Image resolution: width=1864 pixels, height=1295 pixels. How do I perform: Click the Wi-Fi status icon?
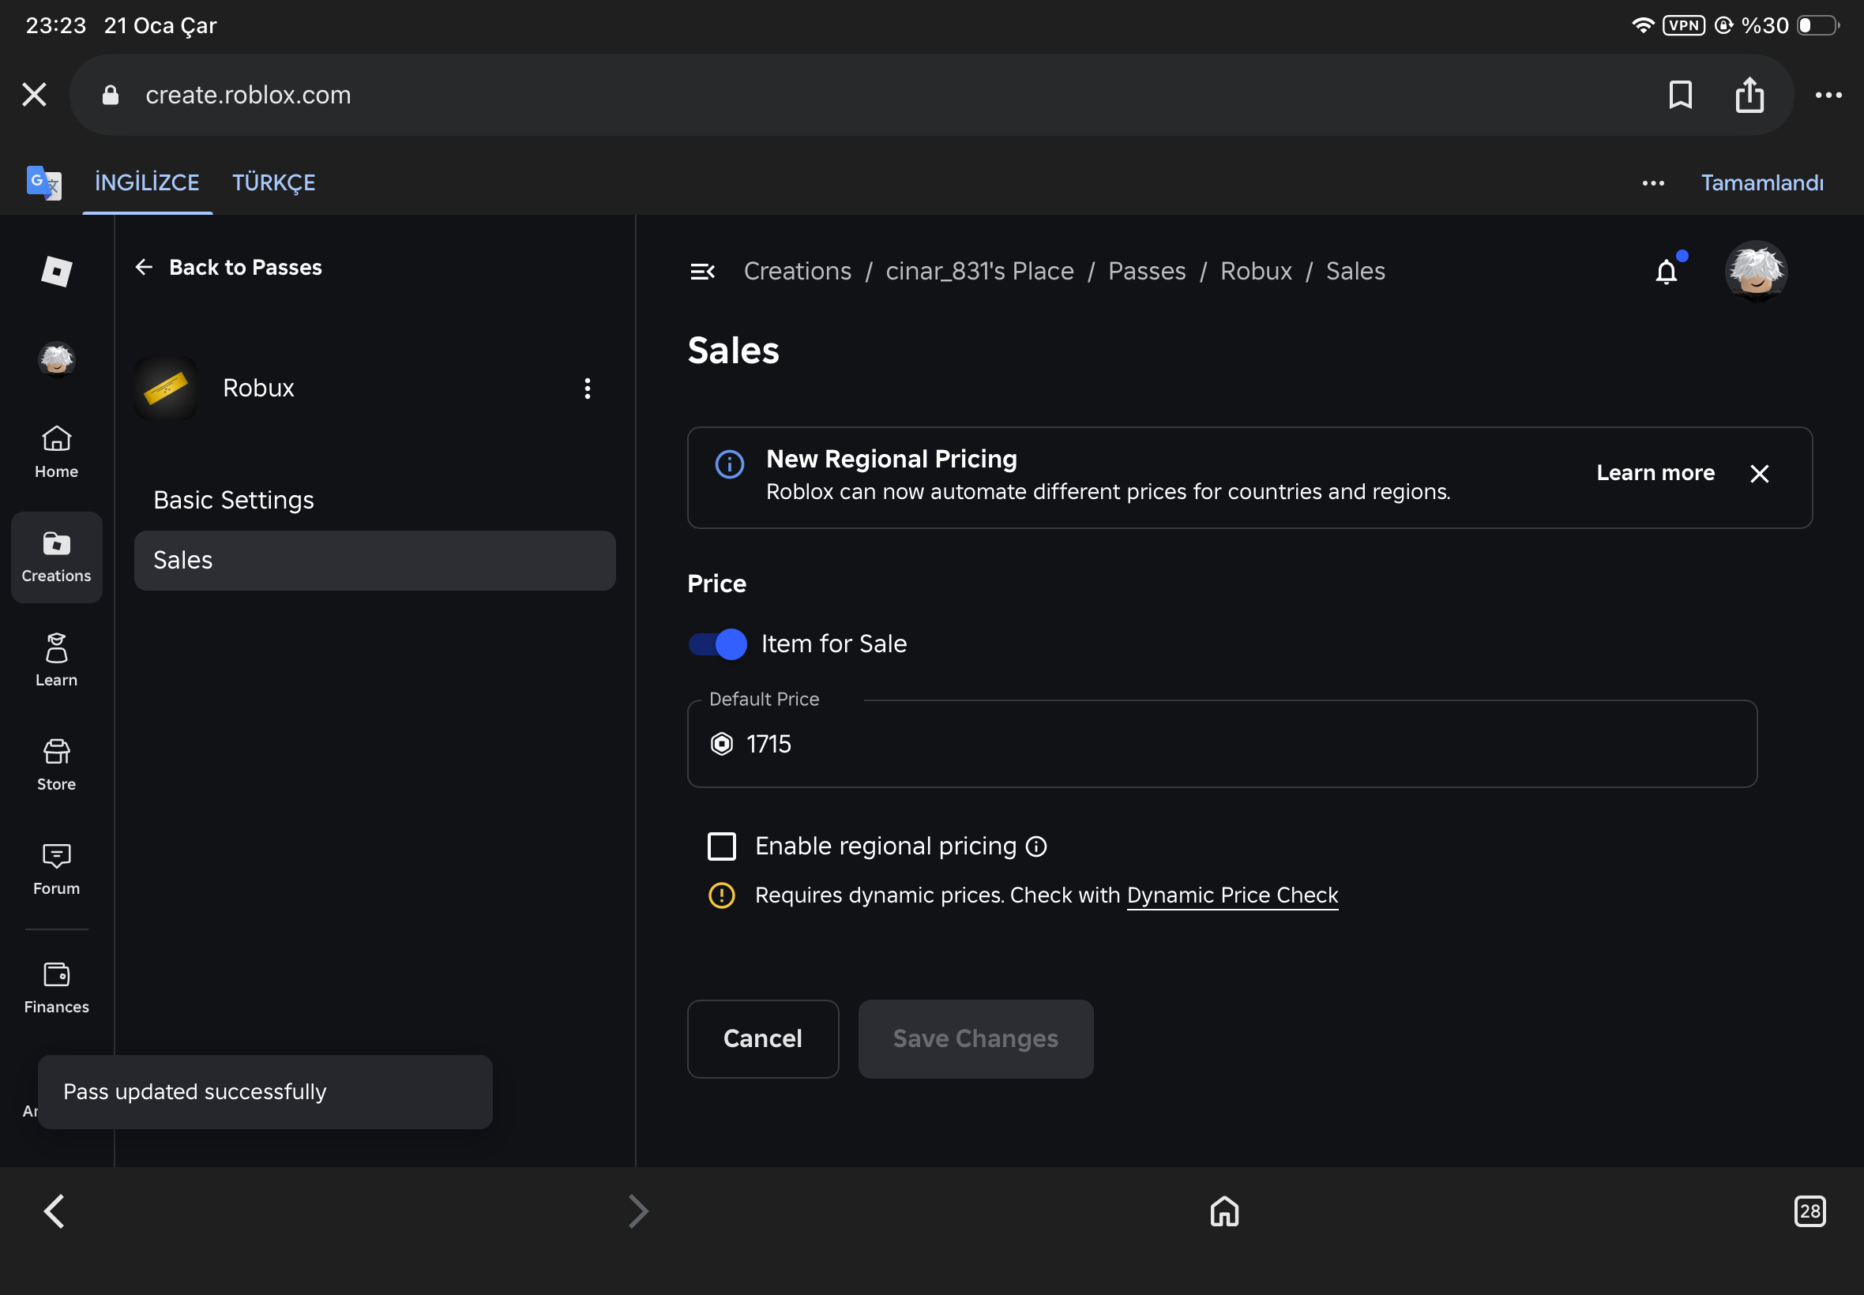point(1643,25)
